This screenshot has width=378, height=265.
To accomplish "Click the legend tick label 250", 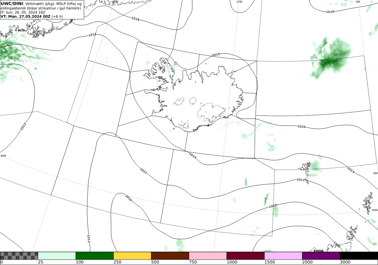I will (118, 262).
